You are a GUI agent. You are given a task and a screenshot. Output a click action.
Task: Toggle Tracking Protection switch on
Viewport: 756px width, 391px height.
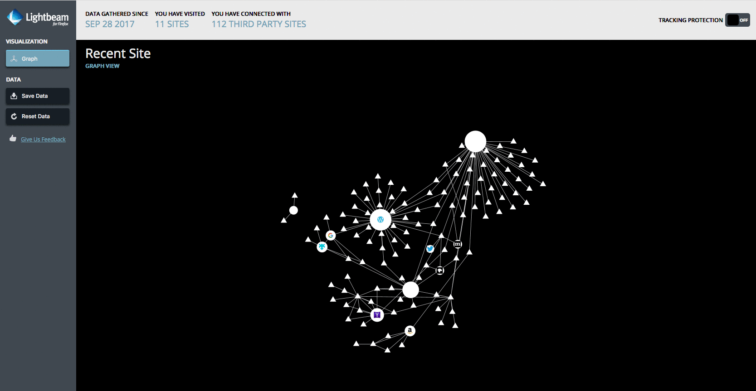coord(737,20)
